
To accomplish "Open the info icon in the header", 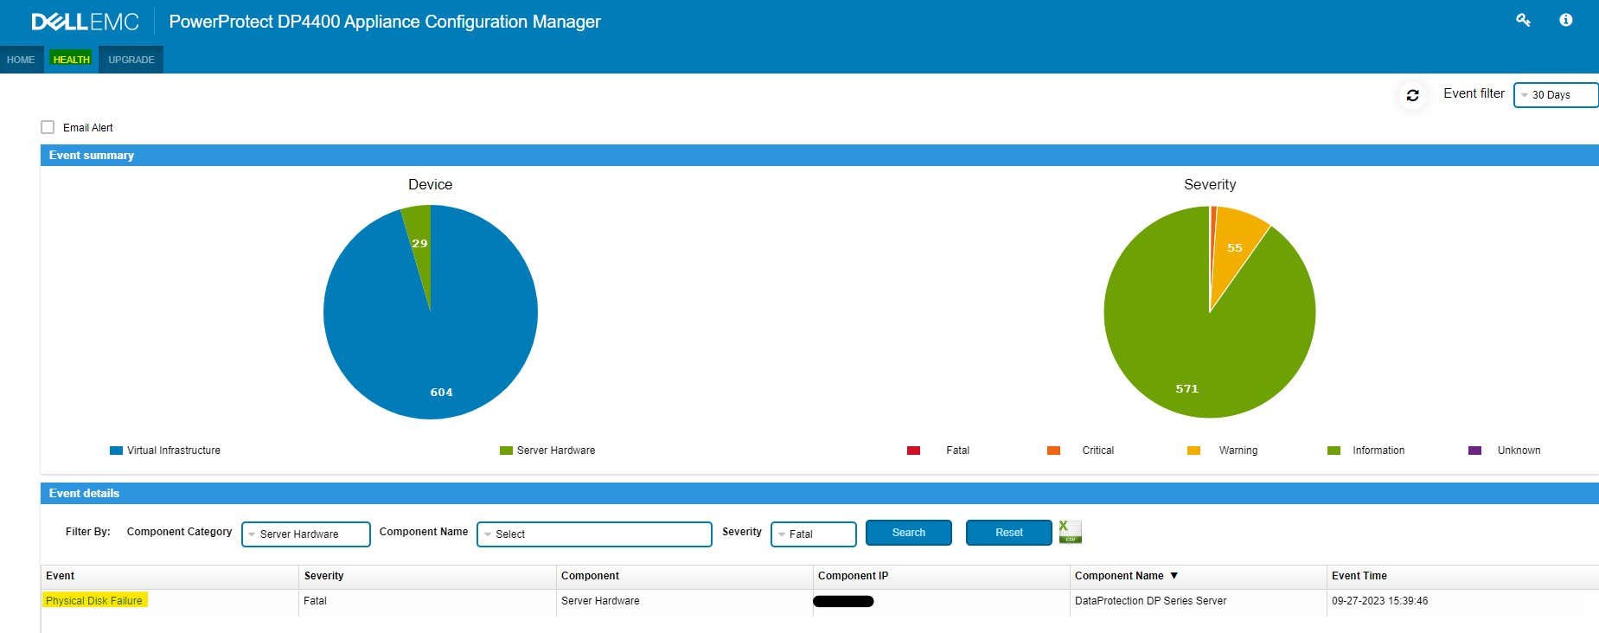I will click(1565, 20).
